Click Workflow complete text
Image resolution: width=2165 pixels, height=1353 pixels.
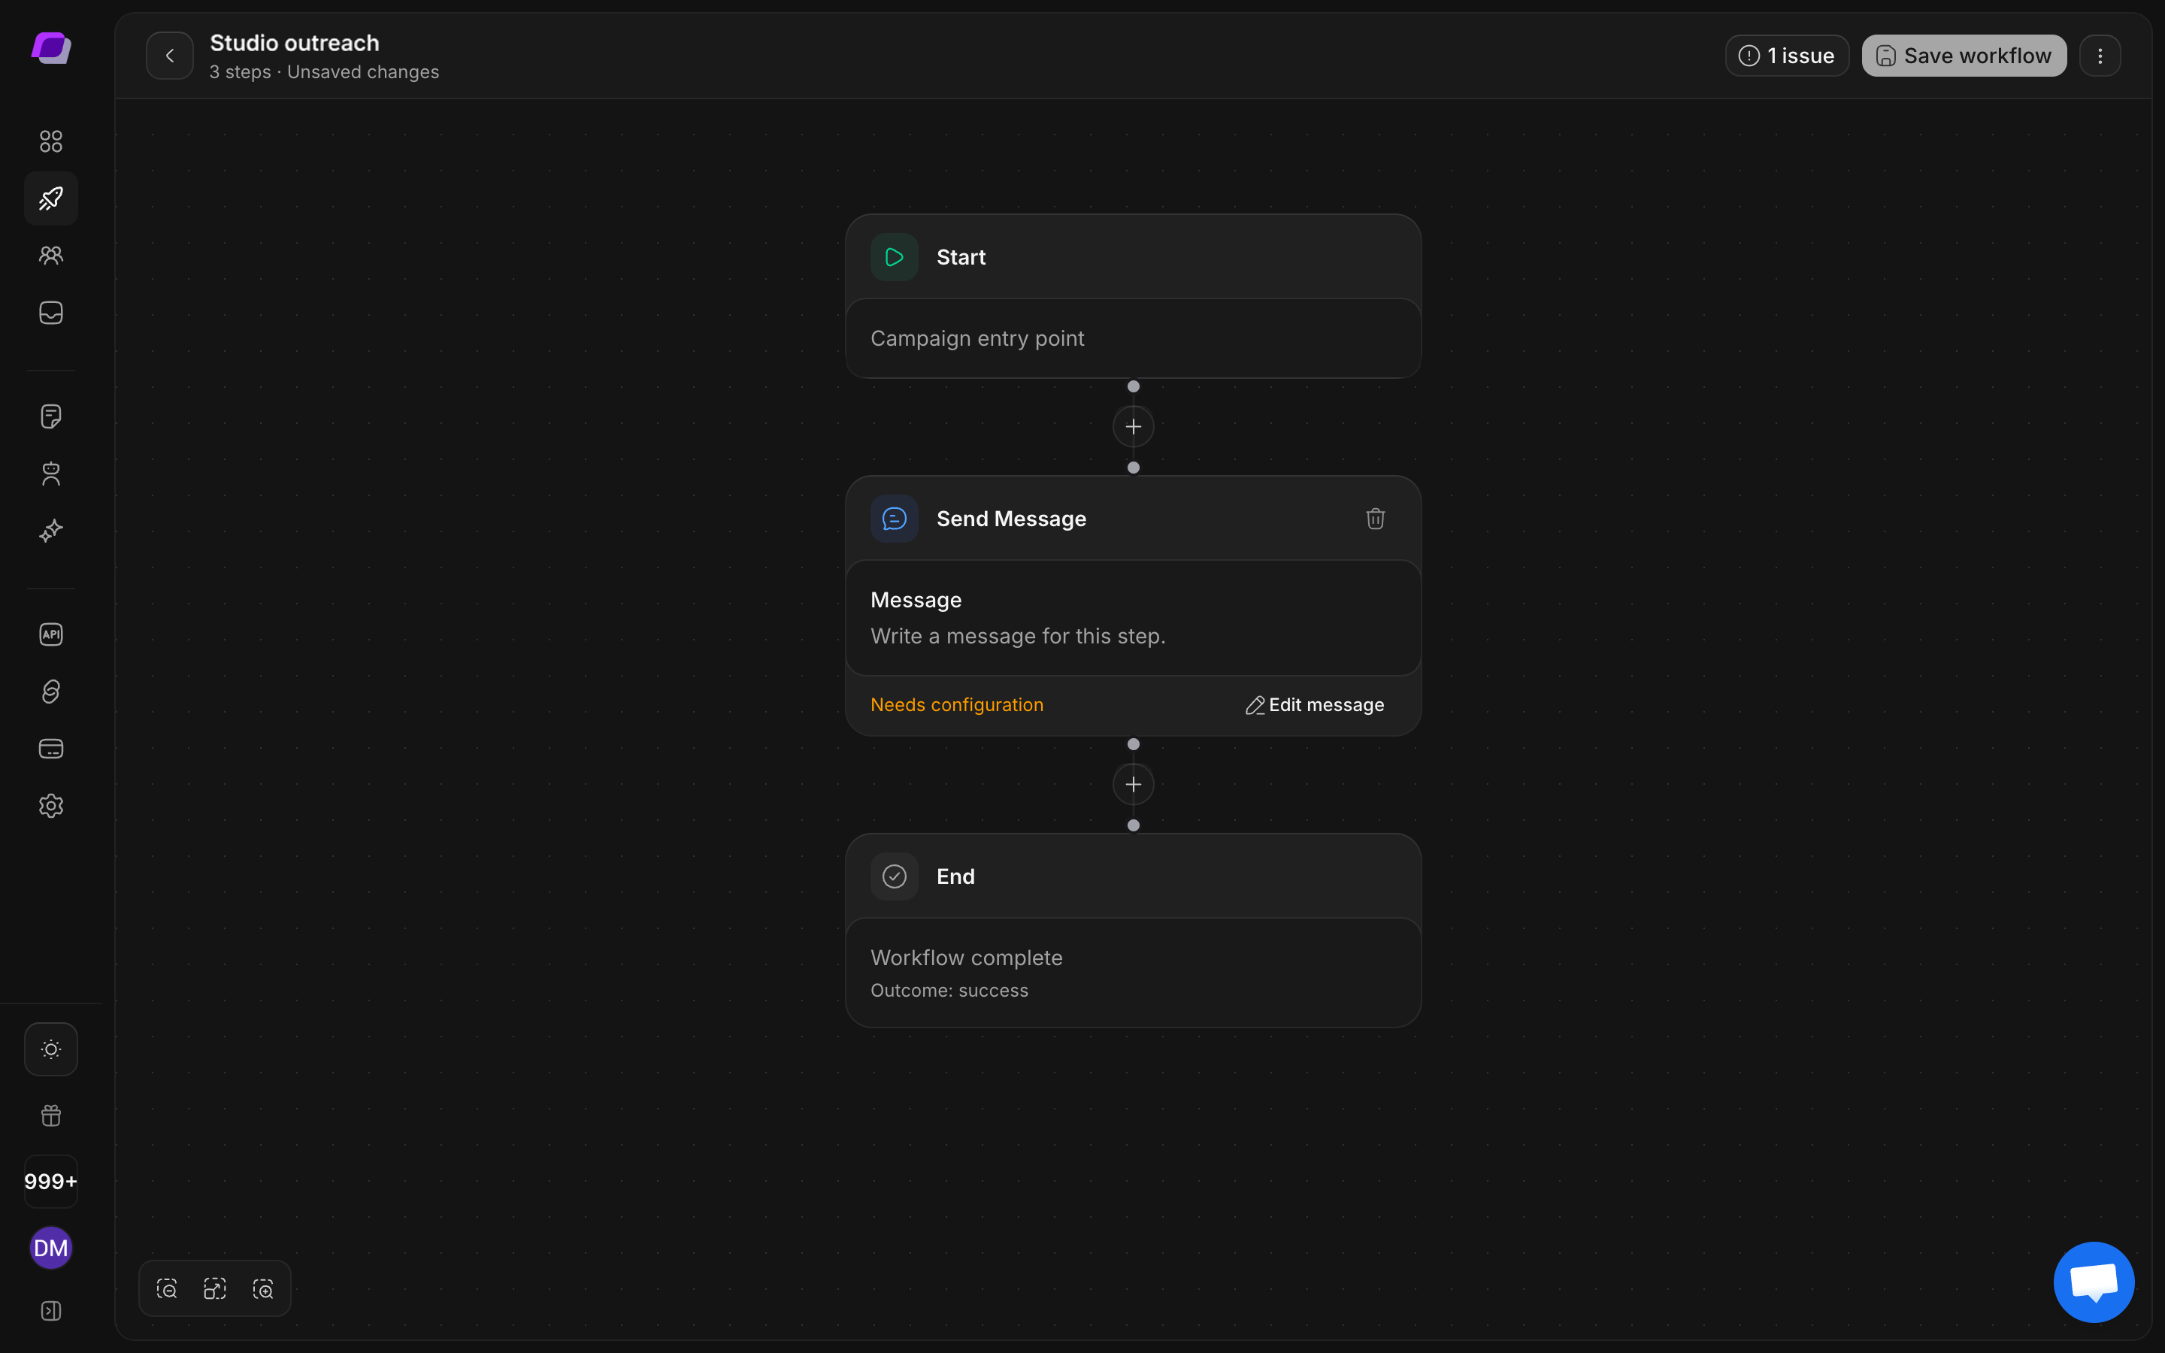tap(966, 958)
